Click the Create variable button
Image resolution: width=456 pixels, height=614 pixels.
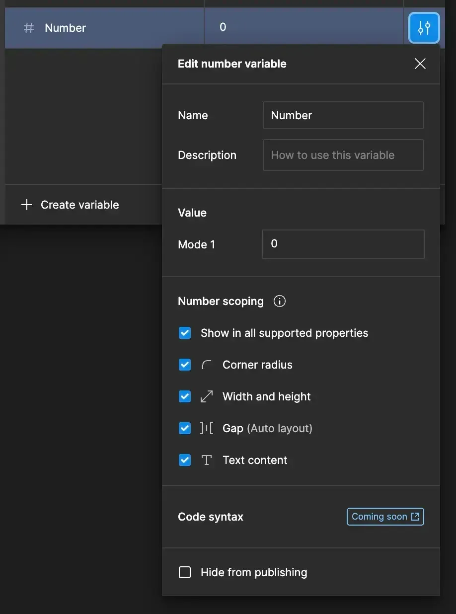[79, 205]
